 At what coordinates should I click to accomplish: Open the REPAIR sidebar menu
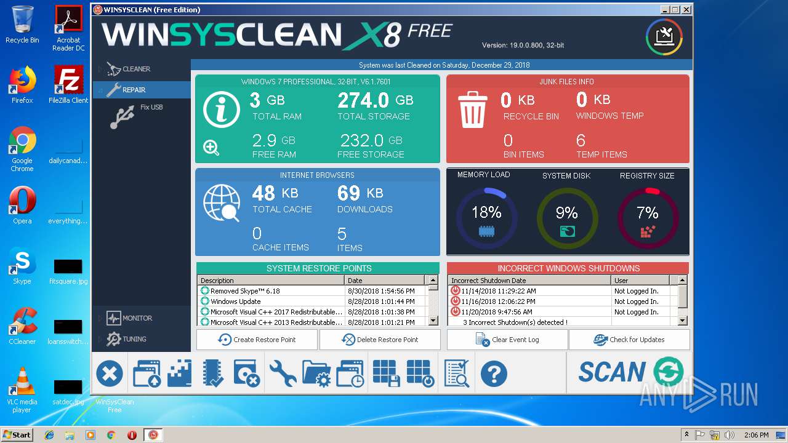[x=142, y=90]
